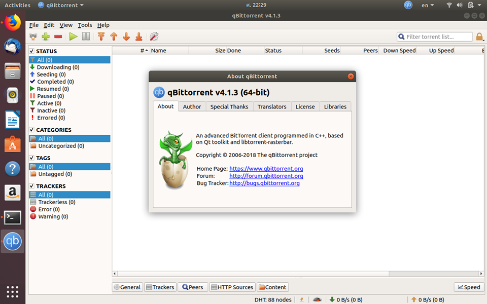Open Ubuntu Software from the dock

point(12,144)
